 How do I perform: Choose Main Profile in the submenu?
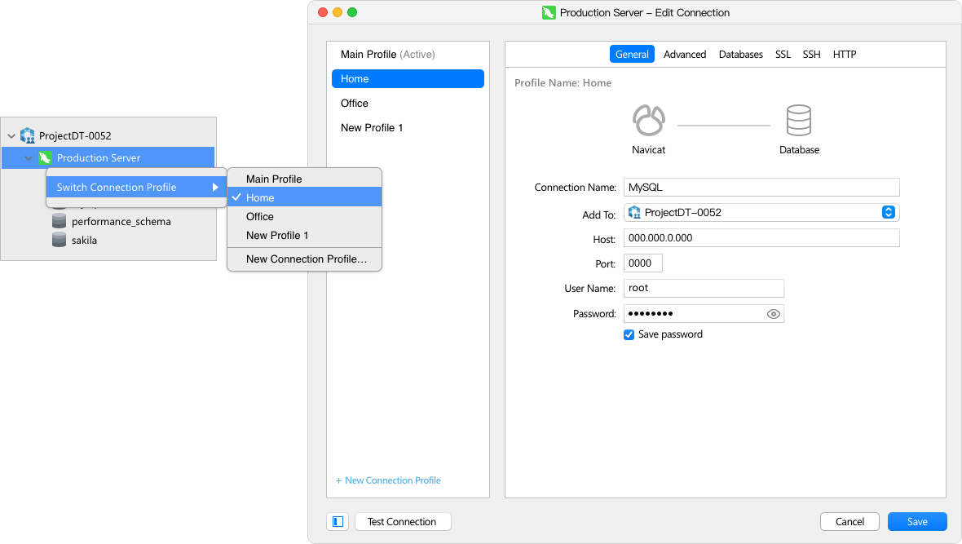click(304, 179)
